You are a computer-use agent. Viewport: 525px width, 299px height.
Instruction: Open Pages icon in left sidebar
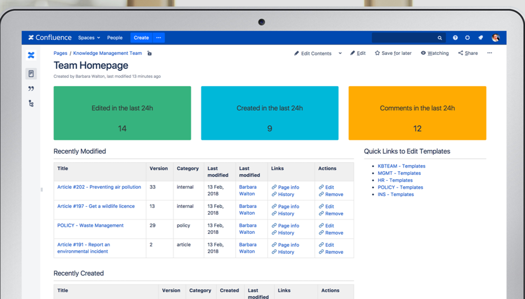[31, 74]
